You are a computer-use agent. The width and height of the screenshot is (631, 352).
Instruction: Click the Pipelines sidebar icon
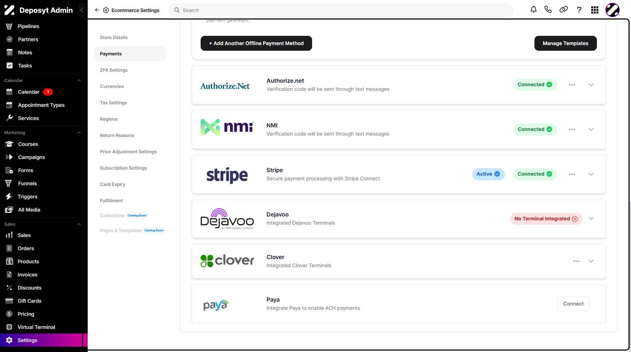(9, 26)
